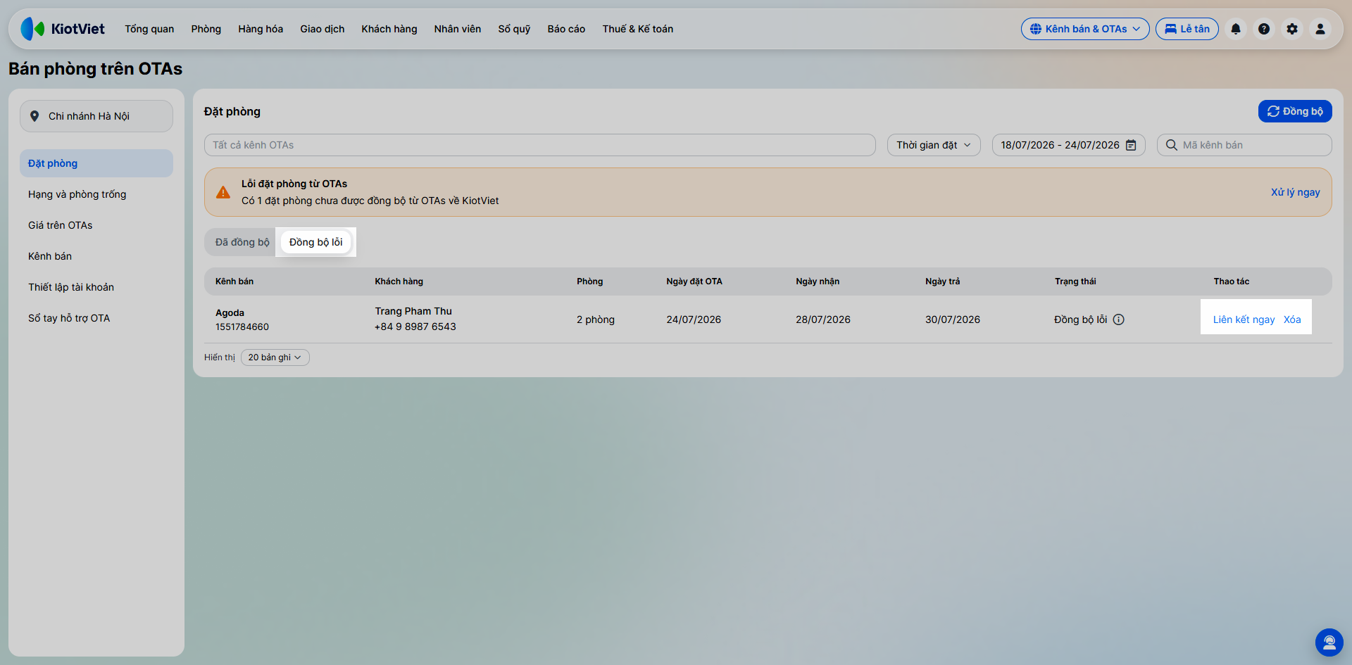1352x665 pixels.
Task: Click Liên kết ngay for the Agoda booking
Action: coord(1244,319)
